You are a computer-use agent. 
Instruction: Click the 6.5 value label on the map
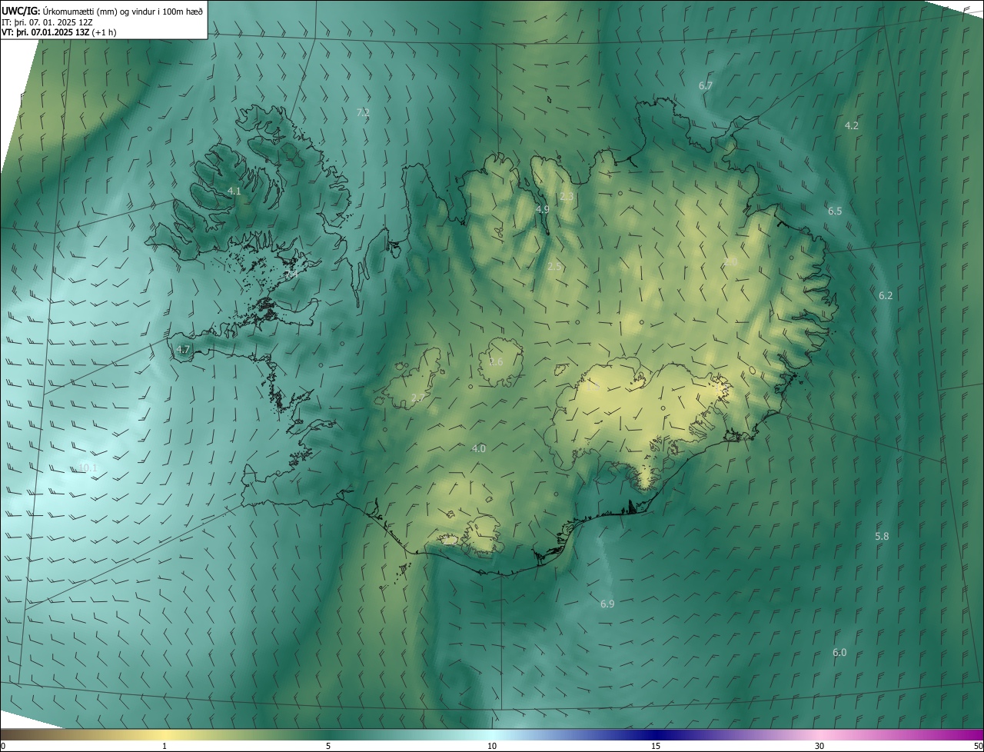point(835,211)
